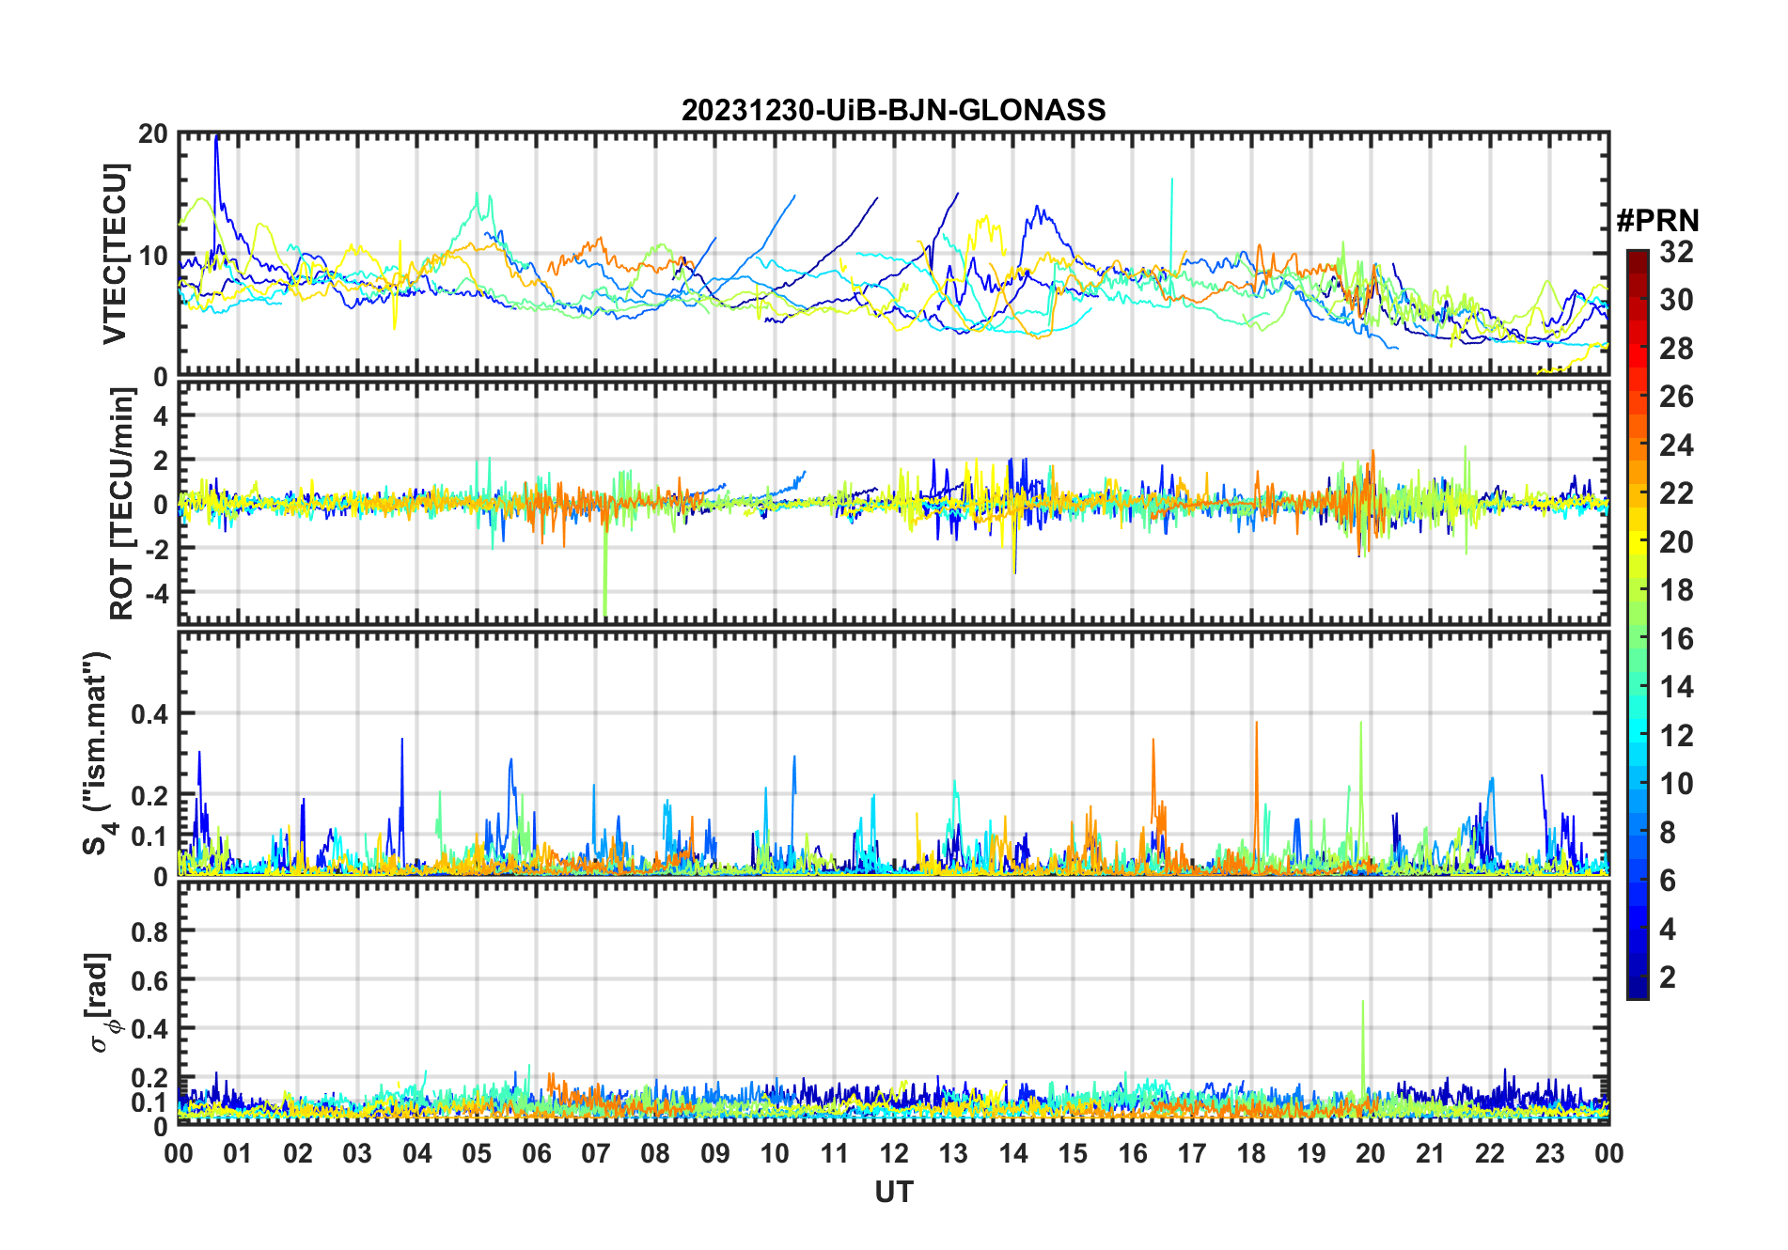Click x-axis tick label 06
Viewport: 1788px width, 1250px height.
[x=536, y=1153]
